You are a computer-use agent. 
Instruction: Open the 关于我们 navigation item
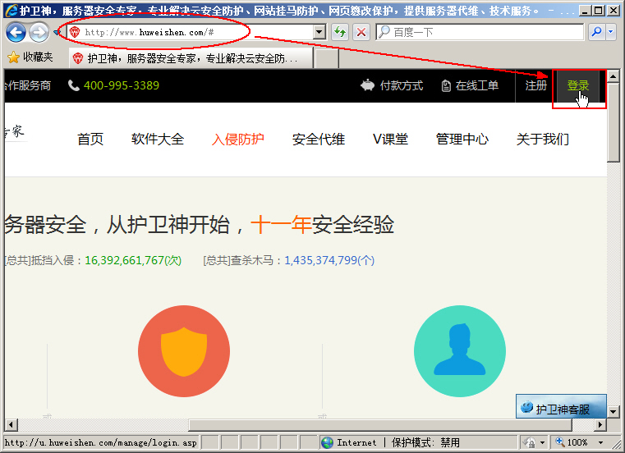click(543, 139)
